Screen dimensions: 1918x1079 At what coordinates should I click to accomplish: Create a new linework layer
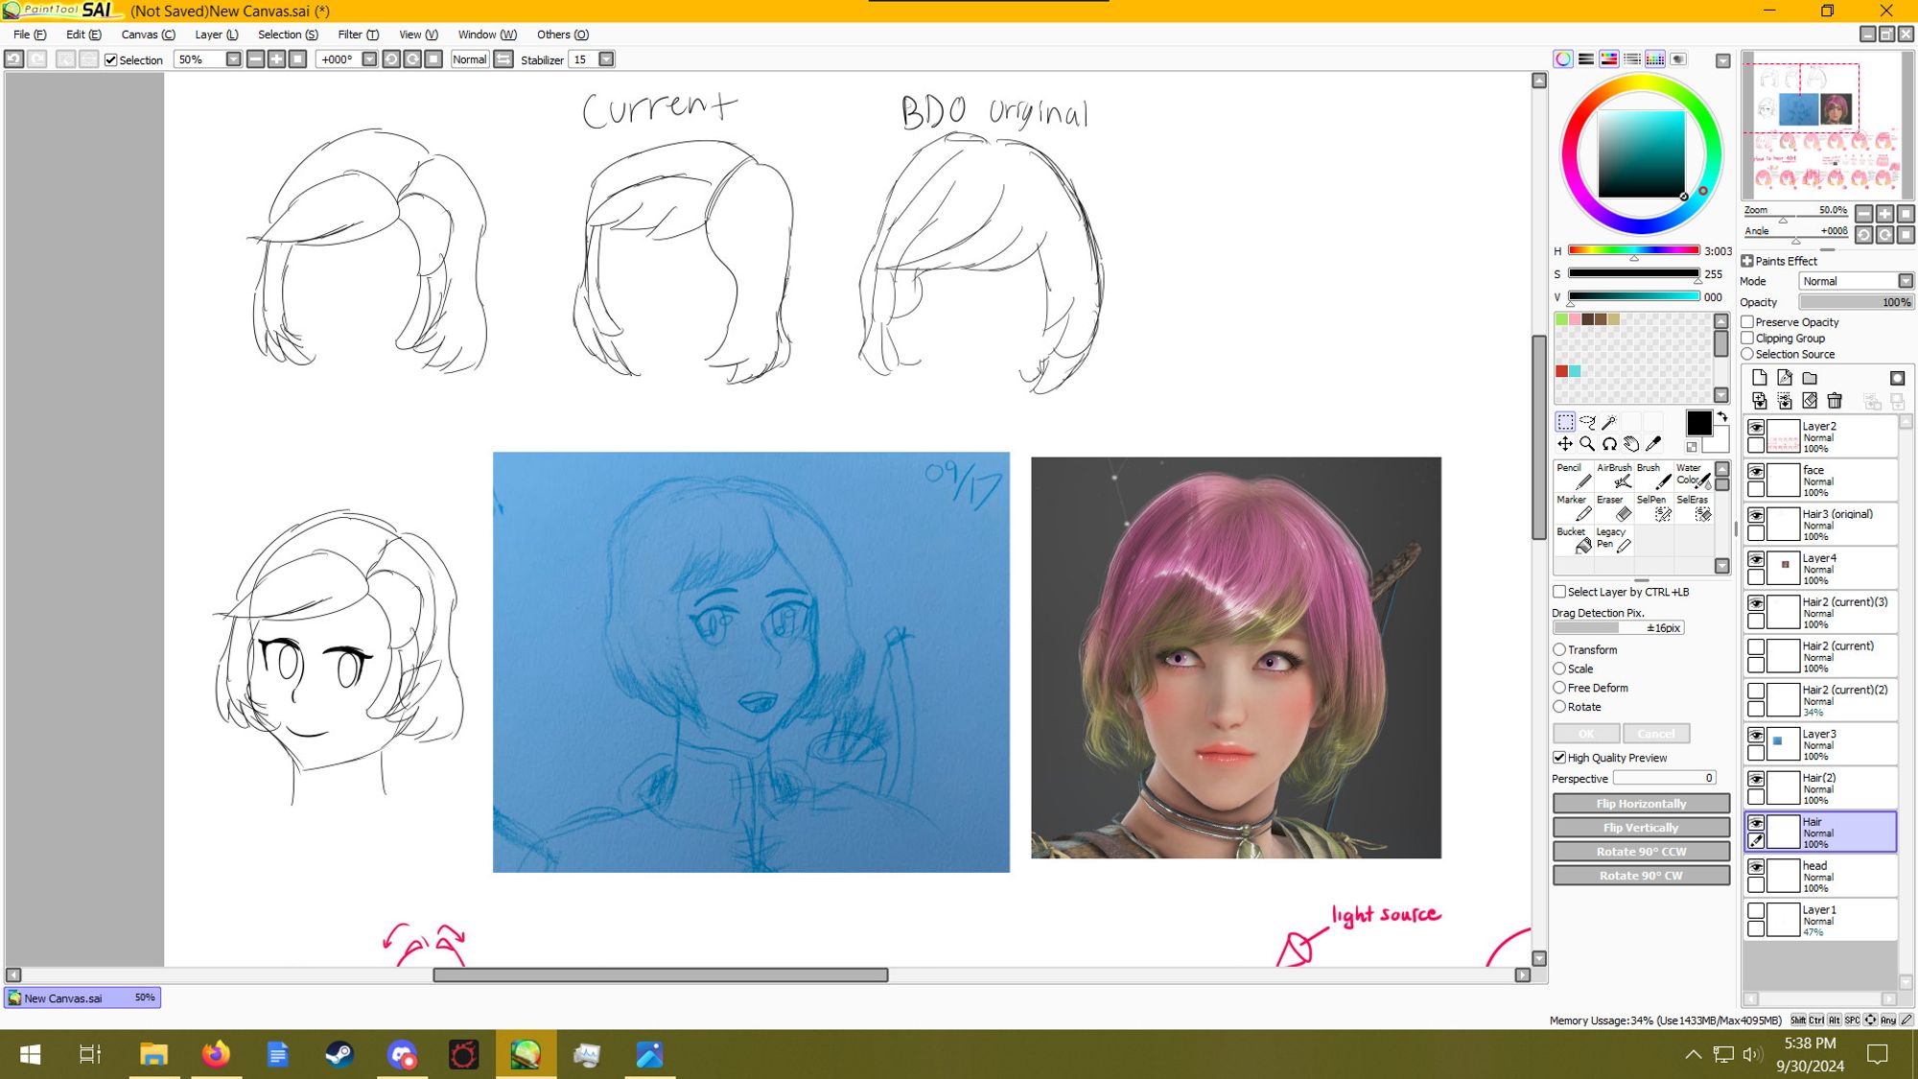point(1784,378)
